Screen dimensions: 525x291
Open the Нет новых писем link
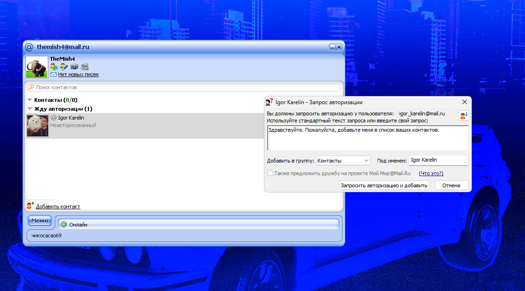[x=78, y=75]
